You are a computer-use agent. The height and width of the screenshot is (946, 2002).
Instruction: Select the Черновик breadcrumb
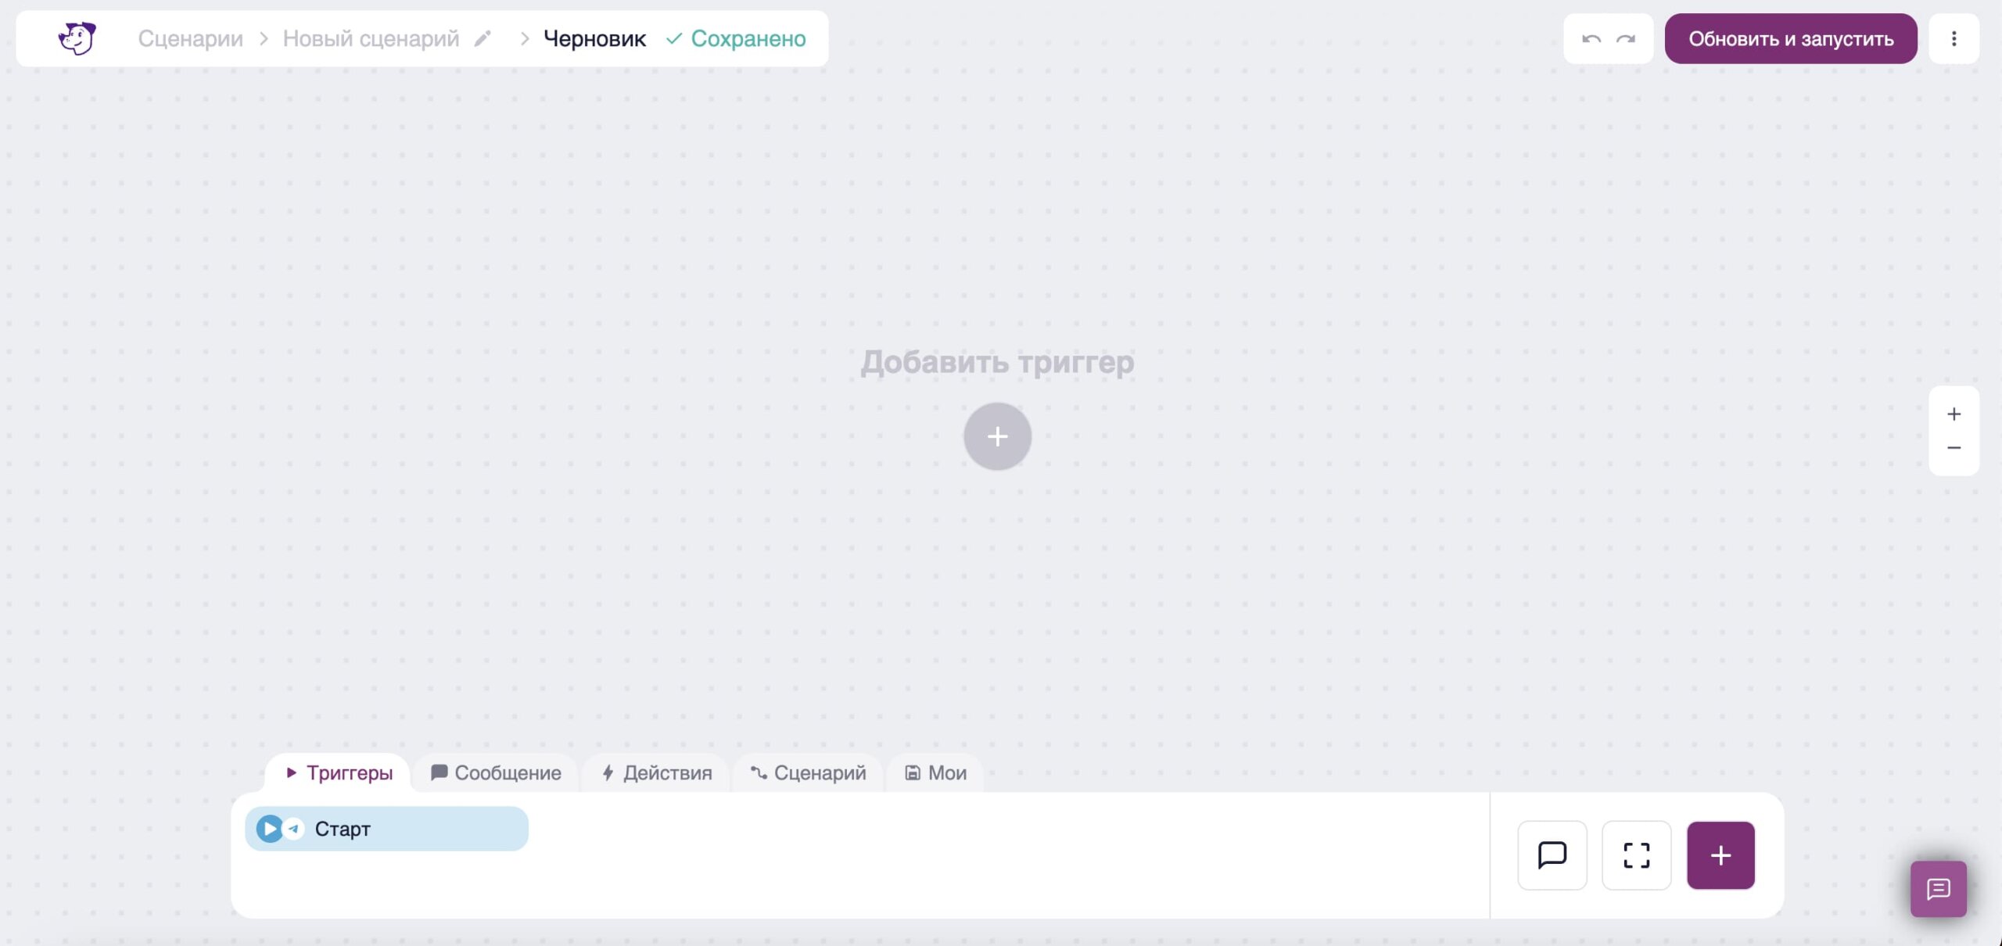pyautogui.click(x=594, y=38)
